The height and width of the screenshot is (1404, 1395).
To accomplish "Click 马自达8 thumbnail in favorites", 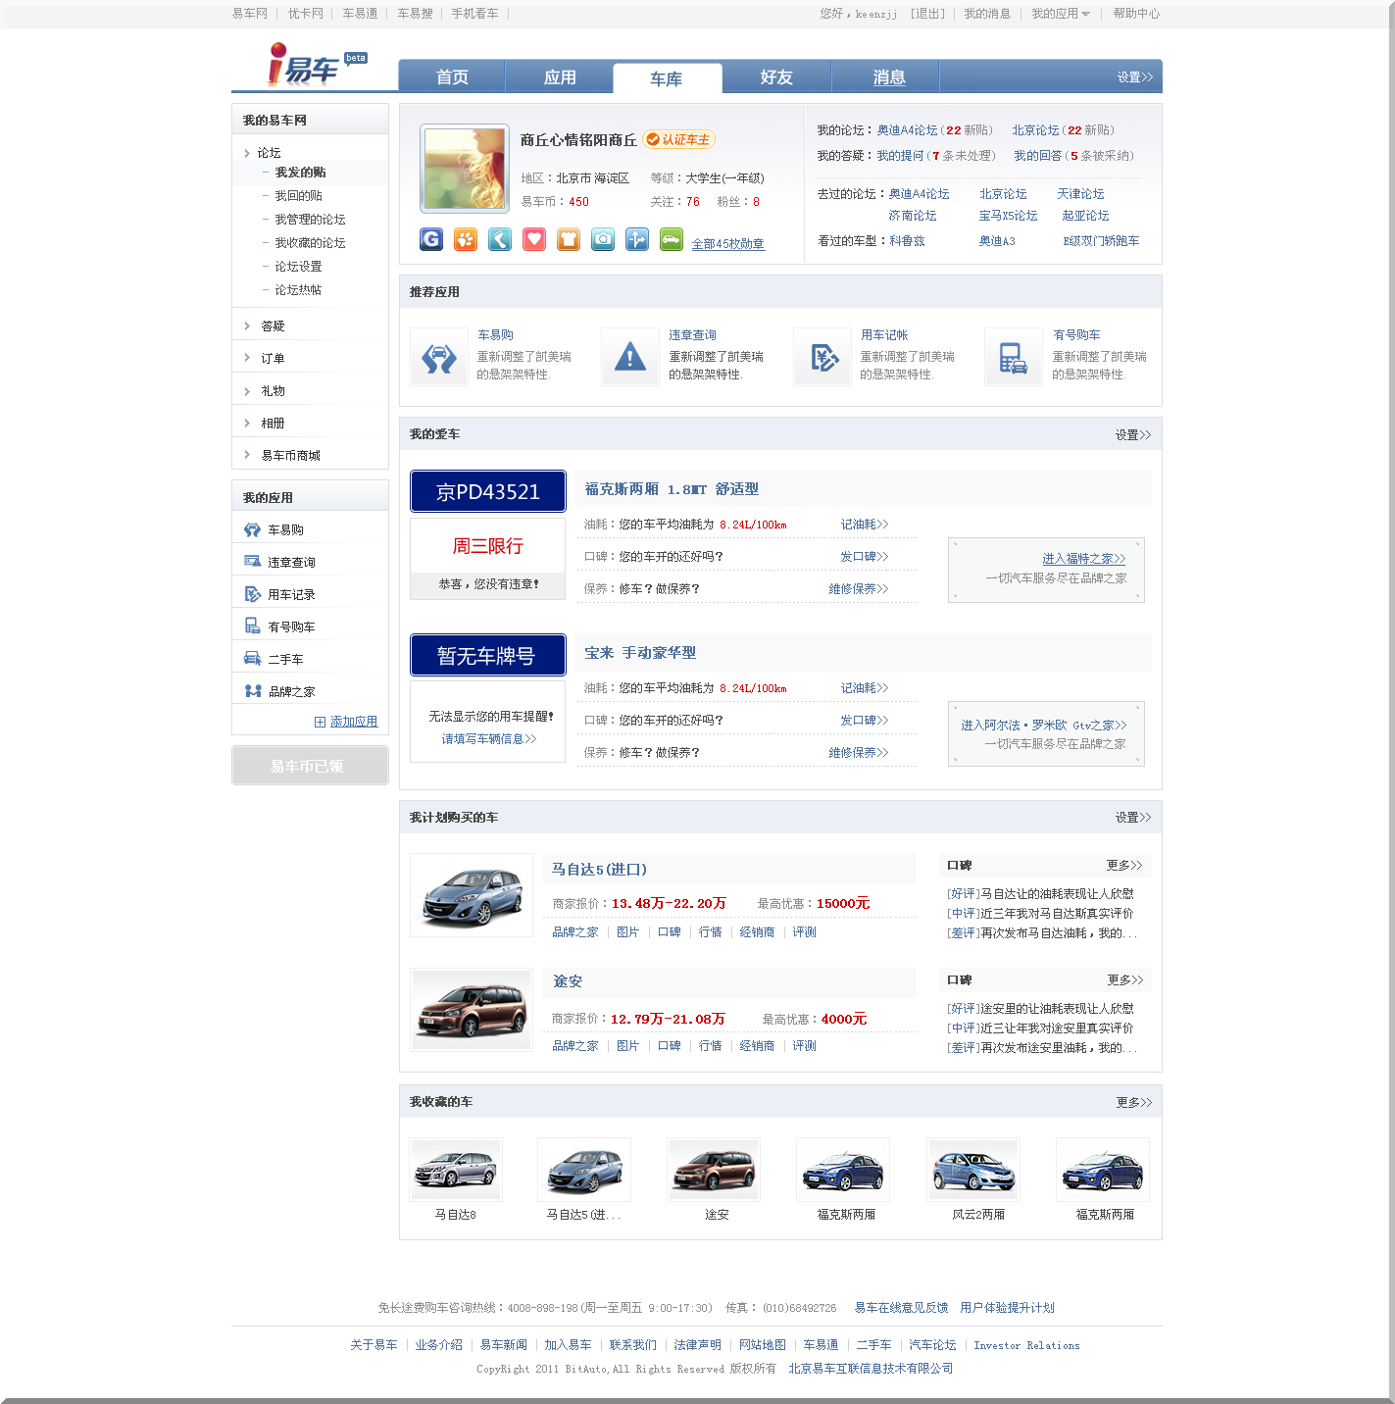I will pyautogui.click(x=456, y=1170).
